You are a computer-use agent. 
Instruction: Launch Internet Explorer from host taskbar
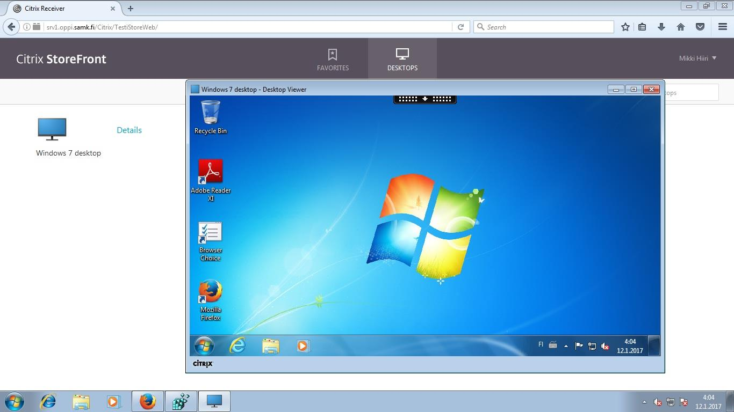point(48,401)
